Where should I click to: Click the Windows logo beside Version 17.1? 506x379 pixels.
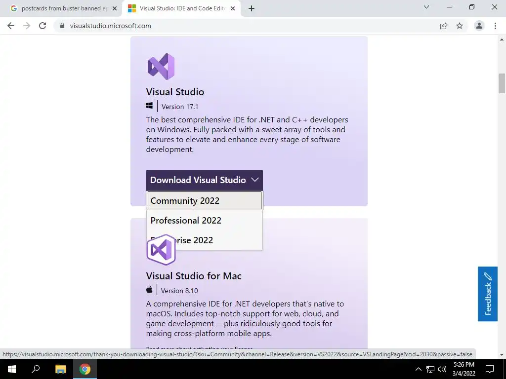point(149,106)
